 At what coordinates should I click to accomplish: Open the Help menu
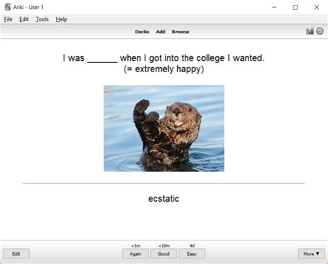click(x=62, y=19)
